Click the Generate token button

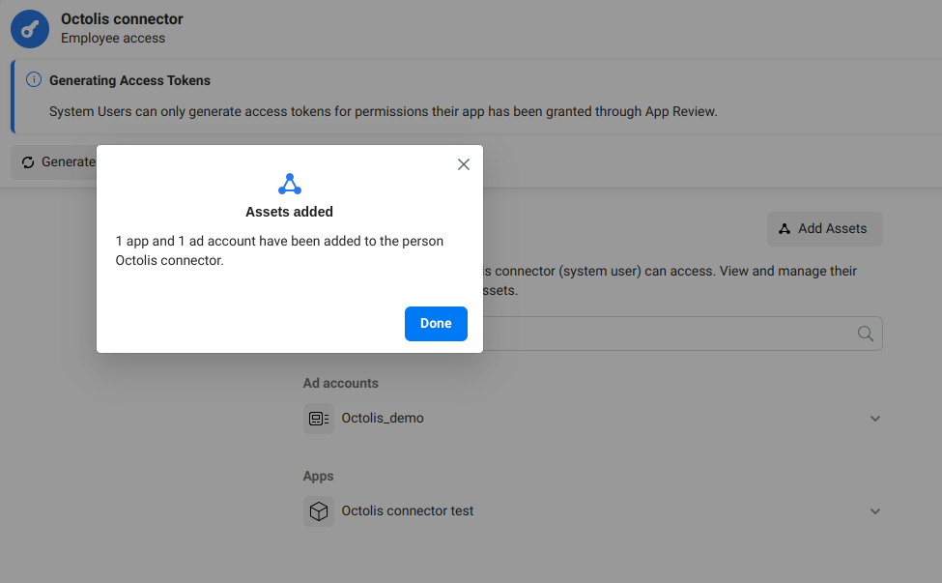[54, 162]
